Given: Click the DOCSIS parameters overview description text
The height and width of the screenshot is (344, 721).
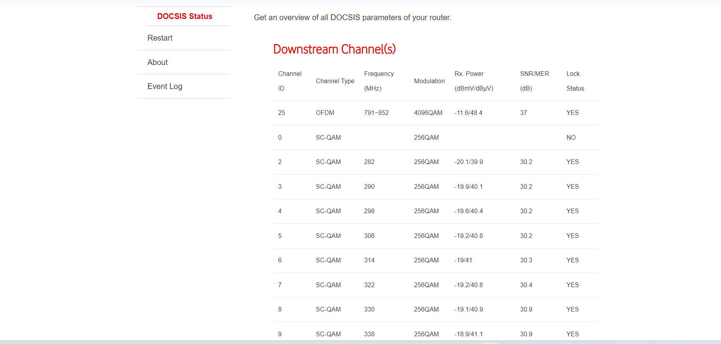Looking at the screenshot, I should pyautogui.click(x=352, y=17).
